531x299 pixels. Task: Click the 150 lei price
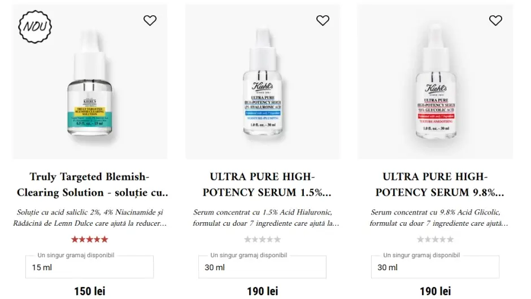90,291
